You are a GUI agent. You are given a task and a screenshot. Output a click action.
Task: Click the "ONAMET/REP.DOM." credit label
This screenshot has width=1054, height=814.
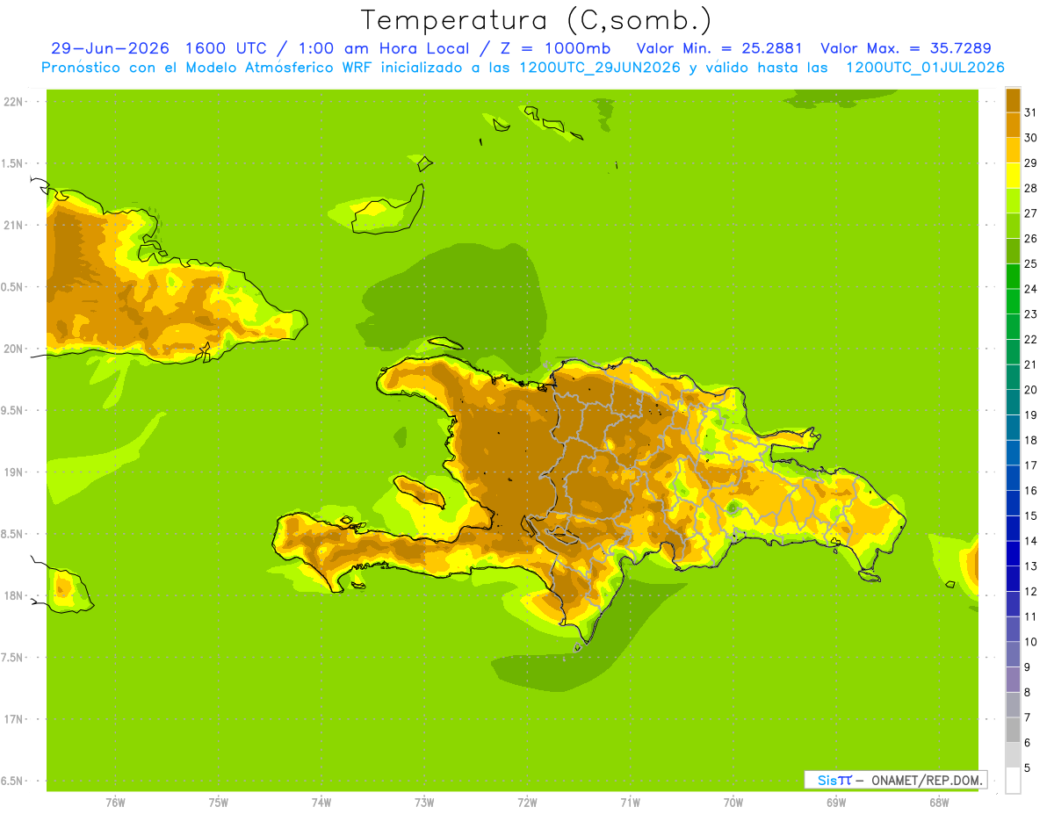coord(928,780)
